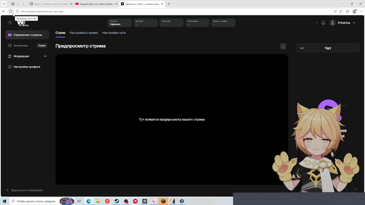Open the header three-dot options menu

pyautogui.click(x=317, y=23)
